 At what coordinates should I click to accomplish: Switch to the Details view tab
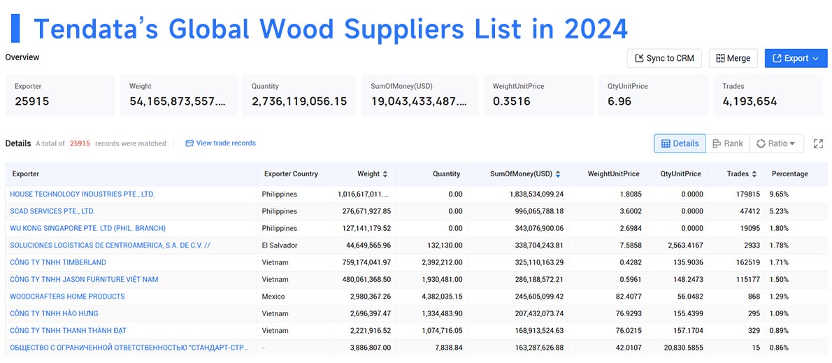pos(680,143)
